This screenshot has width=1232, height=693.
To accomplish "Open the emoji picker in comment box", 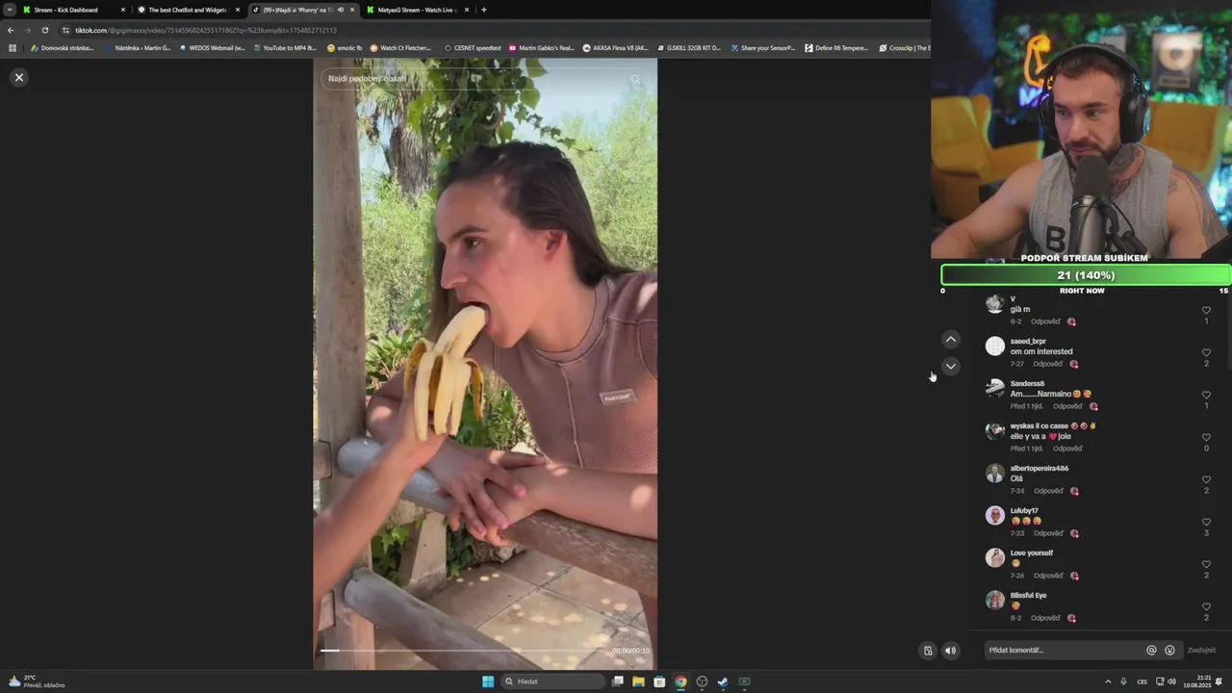I will (1169, 650).
